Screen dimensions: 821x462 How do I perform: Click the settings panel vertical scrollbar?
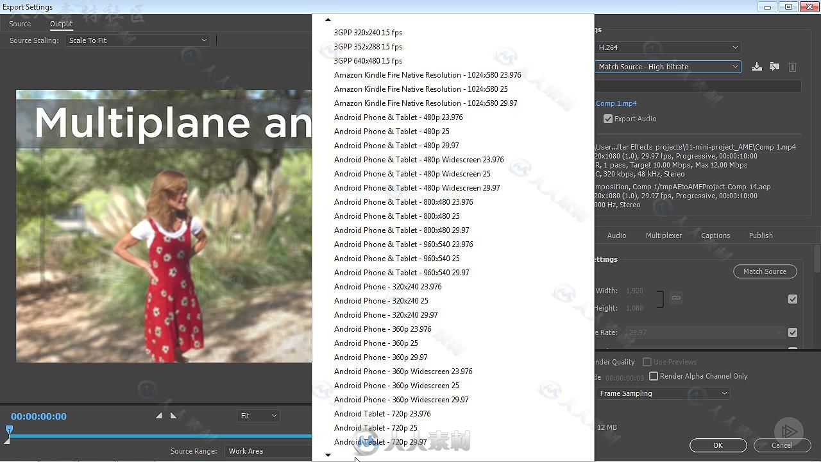pyautogui.click(x=817, y=260)
